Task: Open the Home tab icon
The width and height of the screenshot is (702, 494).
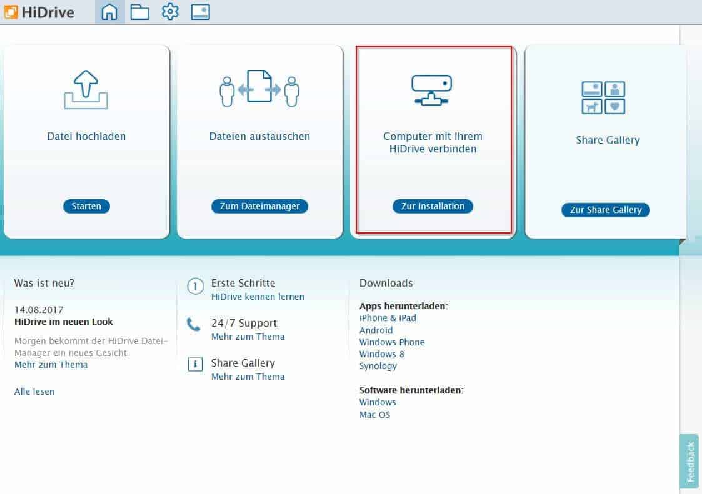Action: pos(109,12)
